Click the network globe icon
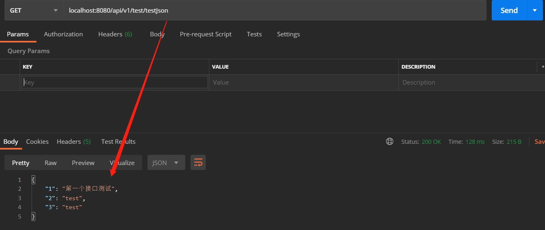The image size is (545, 230). [x=390, y=141]
